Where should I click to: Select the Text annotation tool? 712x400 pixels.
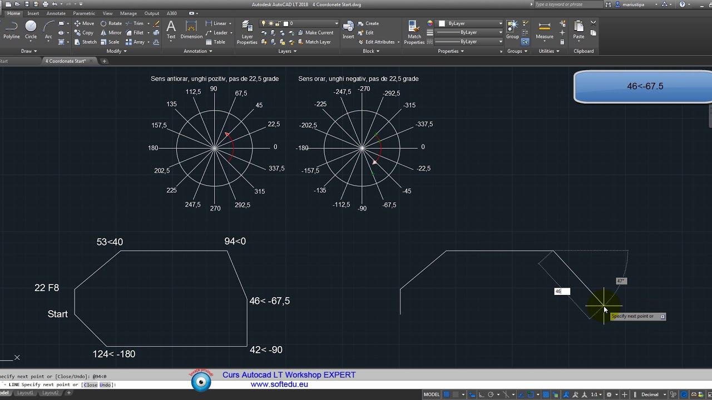171,29
